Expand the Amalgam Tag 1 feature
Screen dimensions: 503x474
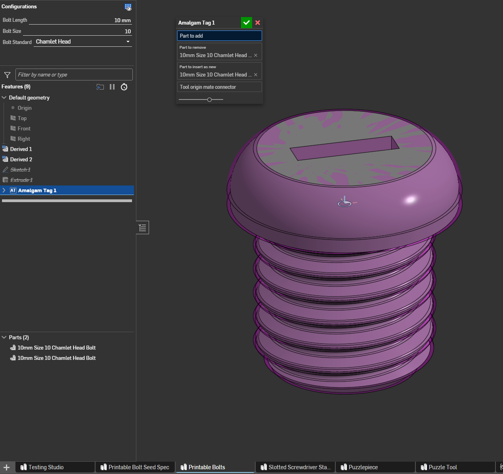pyautogui.click(x=4, y=190)
